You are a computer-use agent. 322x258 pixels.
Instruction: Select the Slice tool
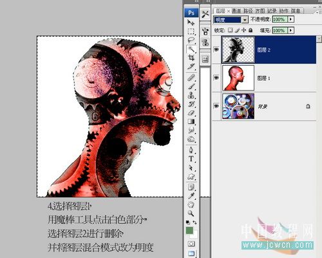[x=191, y=66]
